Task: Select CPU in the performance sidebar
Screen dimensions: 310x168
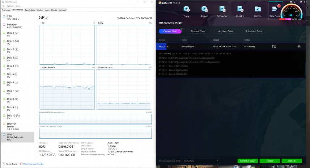Action: click(x=18, y=18)
